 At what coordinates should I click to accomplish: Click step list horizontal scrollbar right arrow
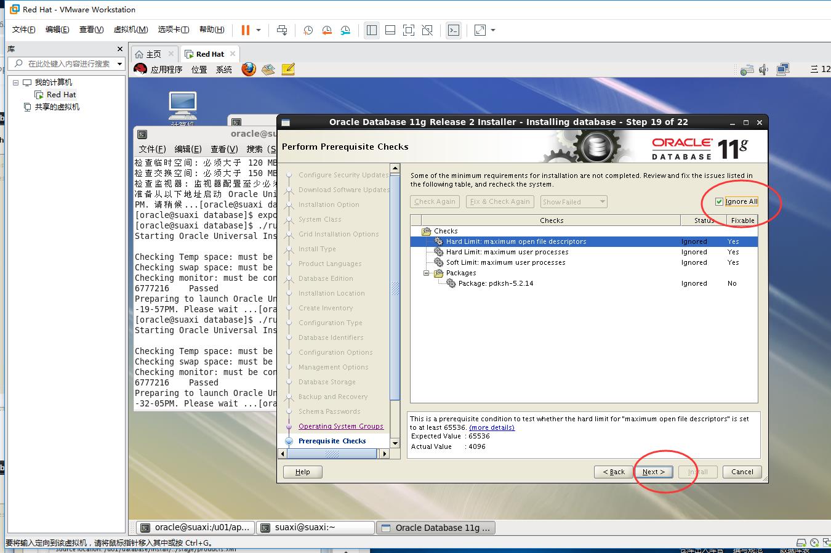(384, 454)
